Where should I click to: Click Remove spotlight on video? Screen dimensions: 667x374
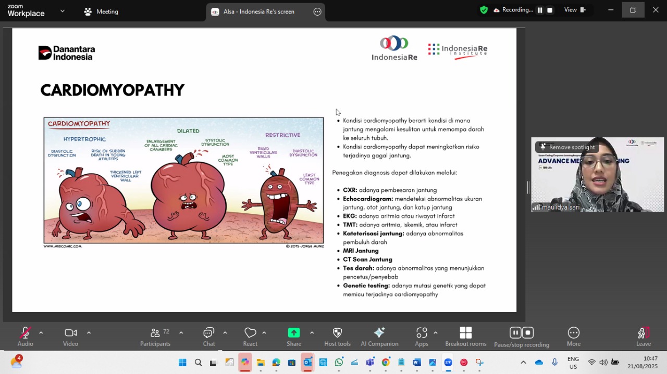pyautogui.click(x=567, y=147)
